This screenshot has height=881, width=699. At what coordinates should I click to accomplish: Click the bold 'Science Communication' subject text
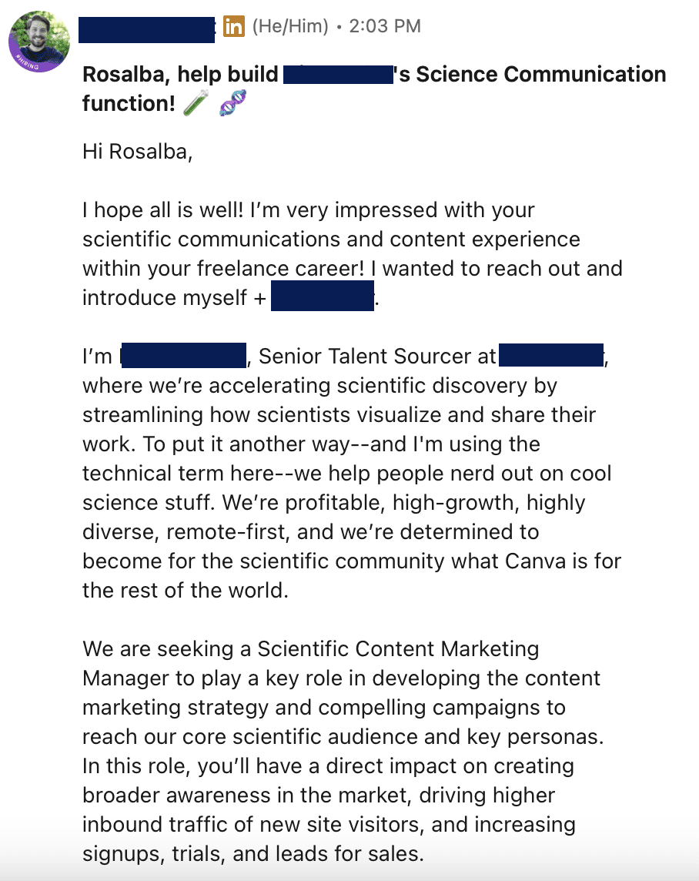533,75
